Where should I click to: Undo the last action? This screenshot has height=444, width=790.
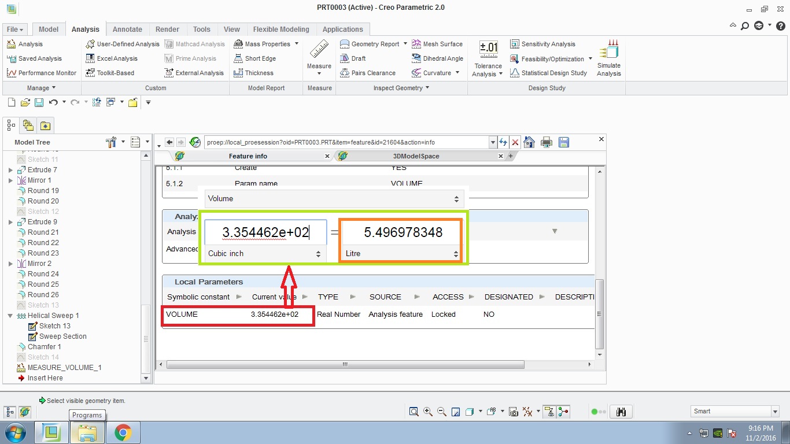[53, 102]
